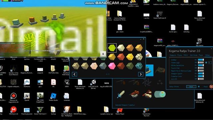The image size is (213, 120).
Task: Open the Warframe desktop shortcut
Action: [27, 83]
